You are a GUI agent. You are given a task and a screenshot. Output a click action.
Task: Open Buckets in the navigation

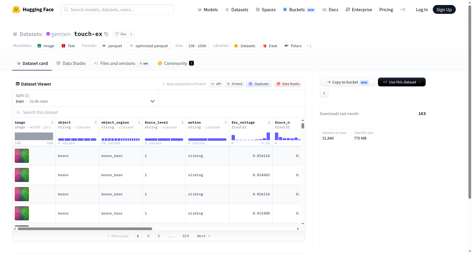point(299,9)
